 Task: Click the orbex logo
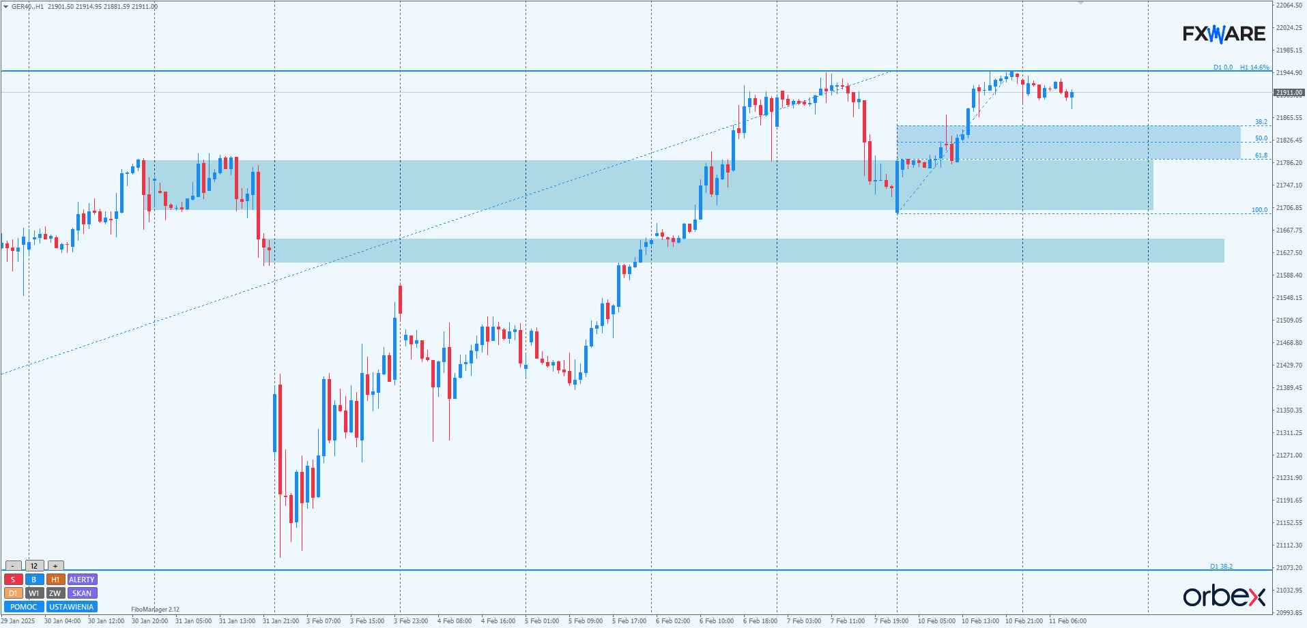click(1224, 596)
